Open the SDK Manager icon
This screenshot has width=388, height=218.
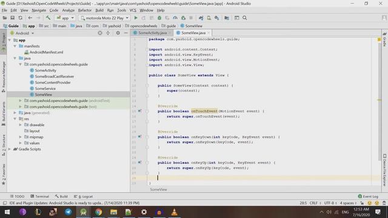pos(217,18)
